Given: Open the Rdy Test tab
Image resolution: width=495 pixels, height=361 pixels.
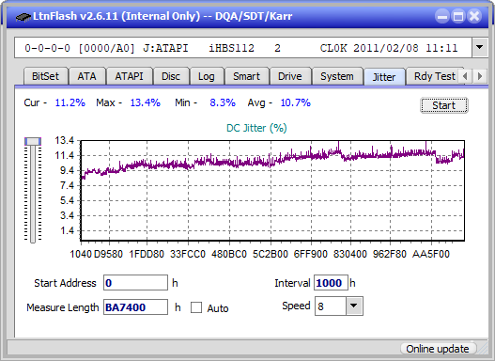Looking at the screenshot, I should coord(434,76).
